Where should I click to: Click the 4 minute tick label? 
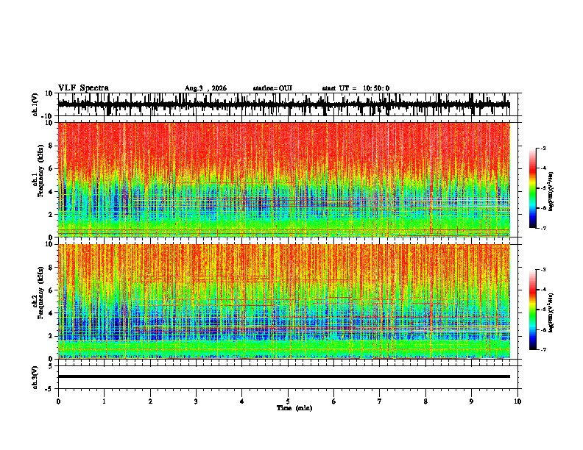[x=242, y=401]
